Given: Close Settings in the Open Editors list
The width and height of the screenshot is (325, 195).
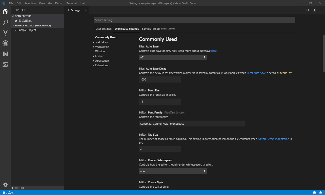Looking at the screenshot, I should pyautogui.click(x=16, y=21).
